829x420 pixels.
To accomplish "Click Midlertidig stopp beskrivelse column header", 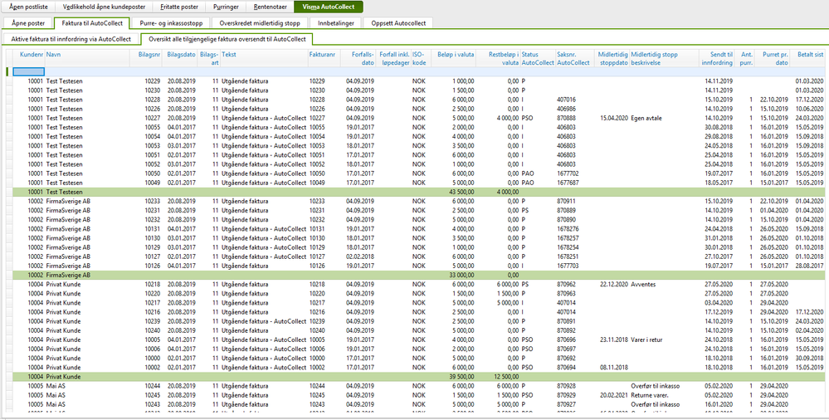I will click(x=664, y=58).
